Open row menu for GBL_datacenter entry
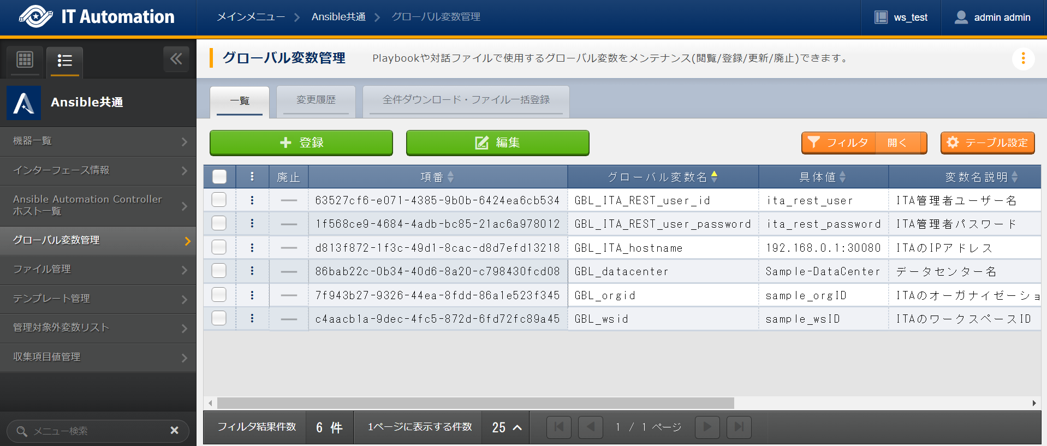Screen dimensions: 1047x446 coord(252,271)
